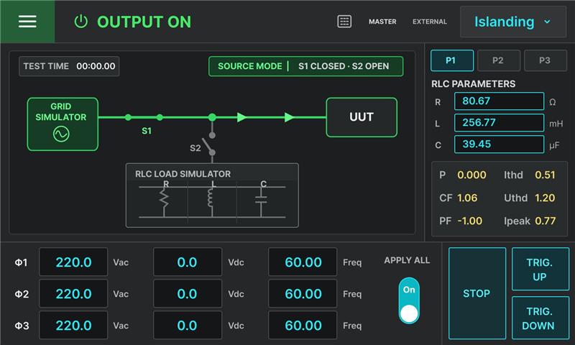This screenshot has height=345, width=575.
Task: Edit Φ2 Vdc value 0.0
Action: pyautogui.click(x=188, y=294)
